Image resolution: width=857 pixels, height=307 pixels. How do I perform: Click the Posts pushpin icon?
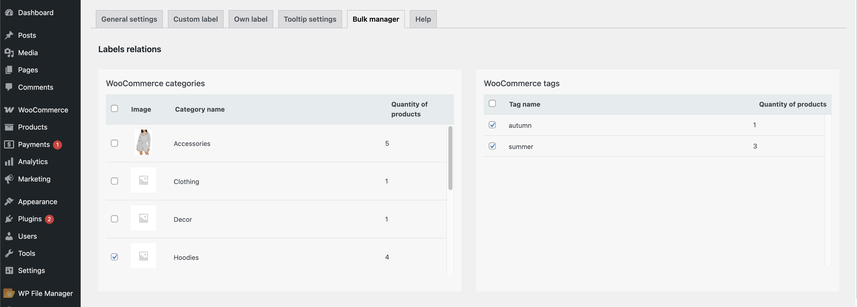click(x=9, y=35)
